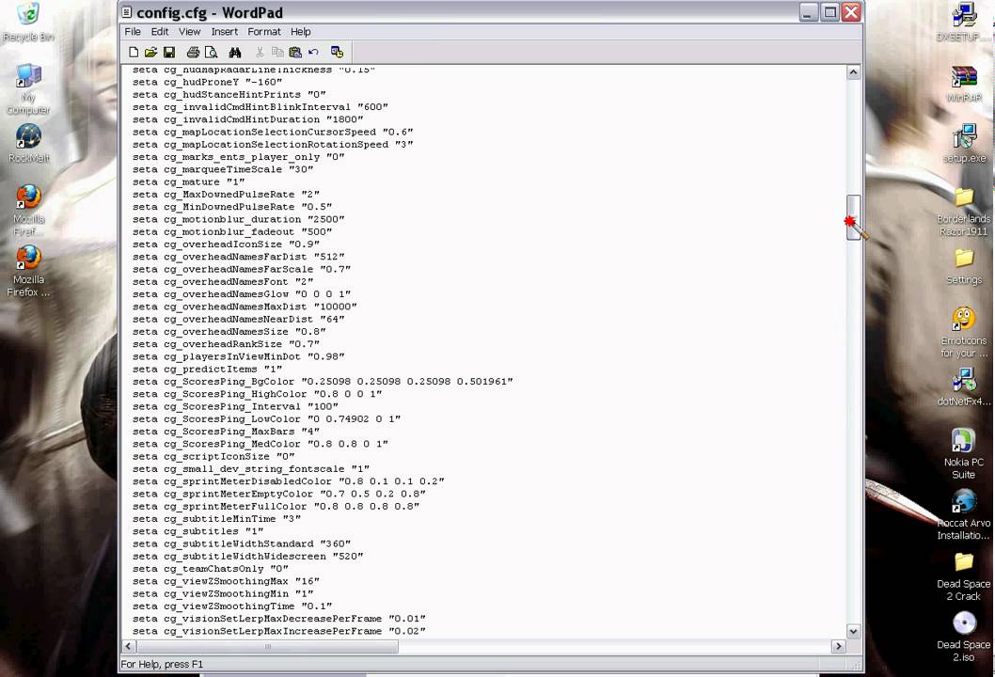Paste from clipboard using the Paste icon
The image size is (995, 677).
click(294, 52)
